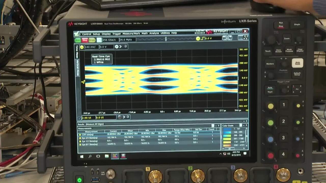Open the Results panel dropdown arrow
Viewport: 326px width, 183px height.
point(216,126)
